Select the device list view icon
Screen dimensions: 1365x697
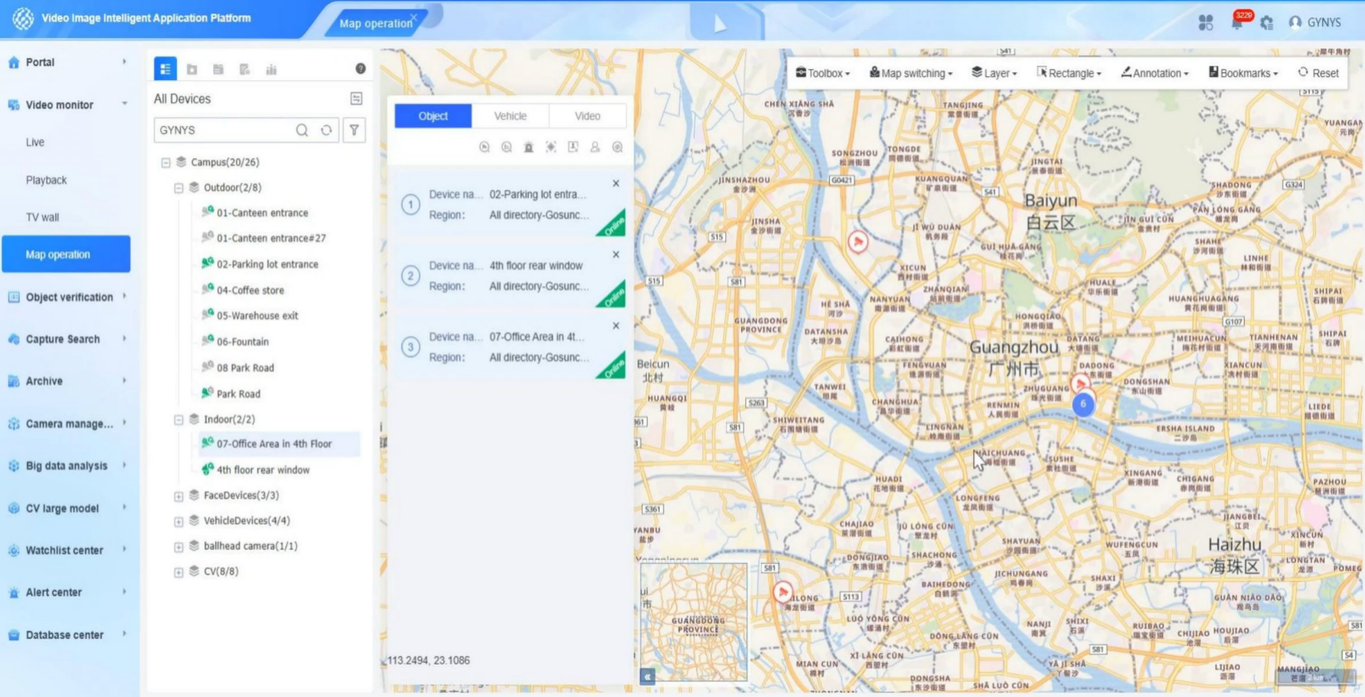tap(165, 69)
